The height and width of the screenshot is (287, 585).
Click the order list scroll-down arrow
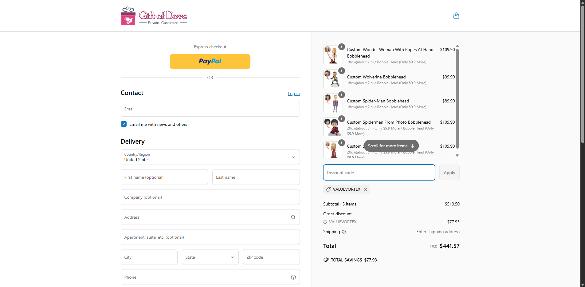[x=457, y=155]
